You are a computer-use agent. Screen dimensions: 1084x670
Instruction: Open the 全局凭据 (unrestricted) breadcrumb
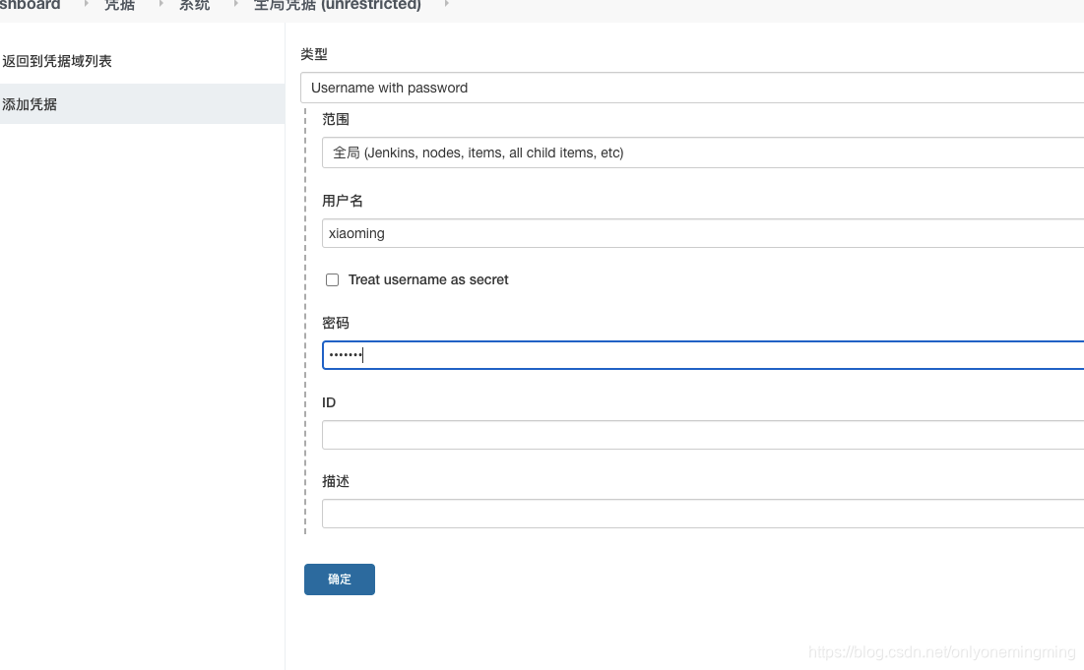coord(338,5)
